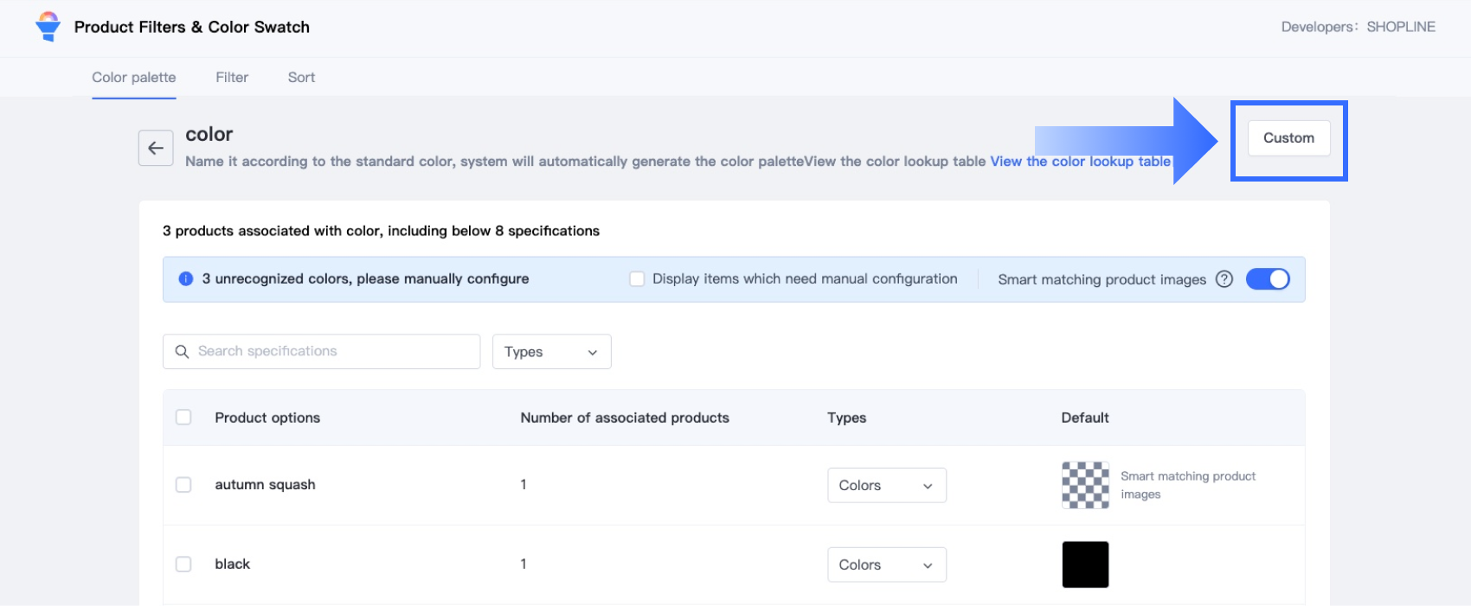Click the blue info icon for unrecognized colors
Viewport: 1471px width, 606px height.
(185, 279)
